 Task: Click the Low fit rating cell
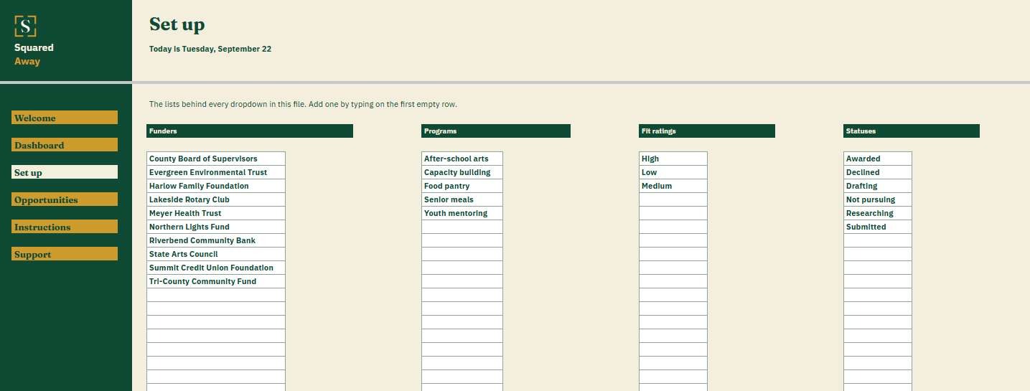[673, 172]
